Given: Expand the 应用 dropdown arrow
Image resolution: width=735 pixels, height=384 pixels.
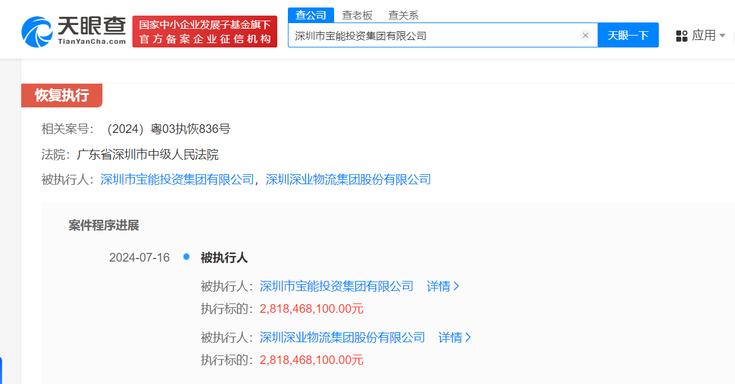Looking at the screenshot, I should (x=722, y=35).
